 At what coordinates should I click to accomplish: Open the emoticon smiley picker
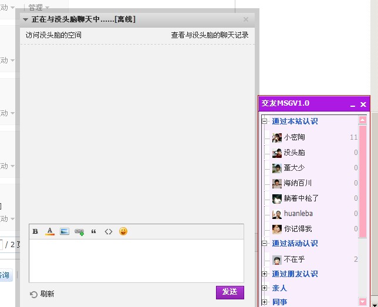[x=123, y=231]
